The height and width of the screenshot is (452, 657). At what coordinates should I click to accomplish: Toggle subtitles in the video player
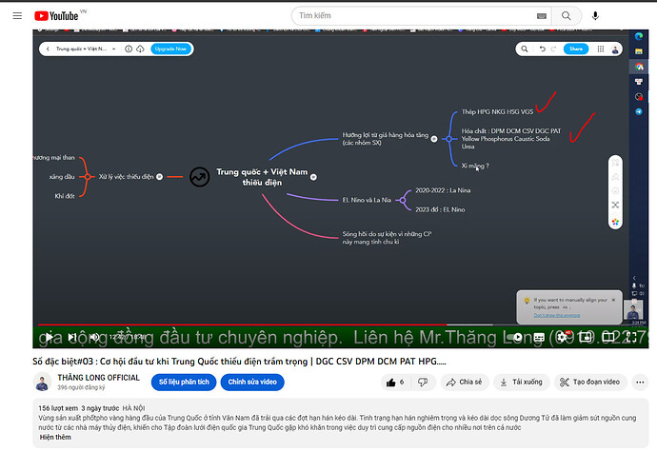click(x=539, y=337)
